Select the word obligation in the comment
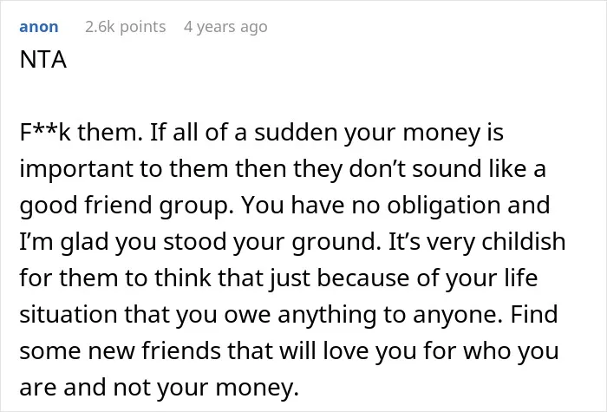The height and width of the screenshot is (412, 607). (x=444, y=206)
